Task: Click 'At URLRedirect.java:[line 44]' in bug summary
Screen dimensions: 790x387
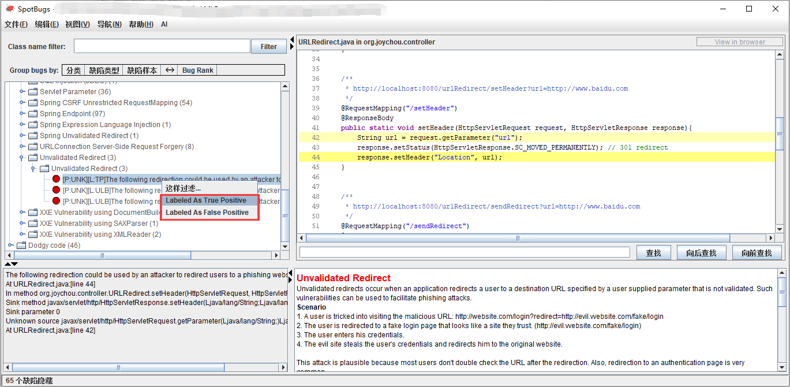Action: pos(50,284)
